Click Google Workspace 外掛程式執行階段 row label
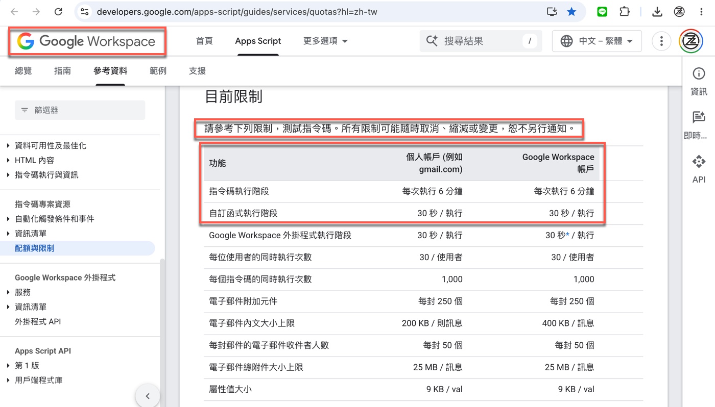The width and height of the screenshot is (715, 407). (x=280, y=236)
